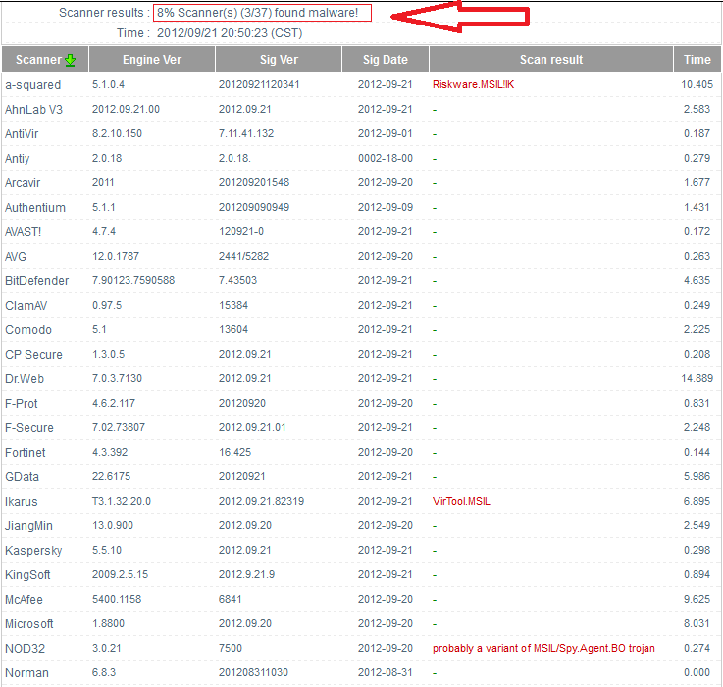The height and width of the screenshot is (687, 723).
Task: Click the Engine Ver column header
Action: pyautogui.click(x=149, y=60)
